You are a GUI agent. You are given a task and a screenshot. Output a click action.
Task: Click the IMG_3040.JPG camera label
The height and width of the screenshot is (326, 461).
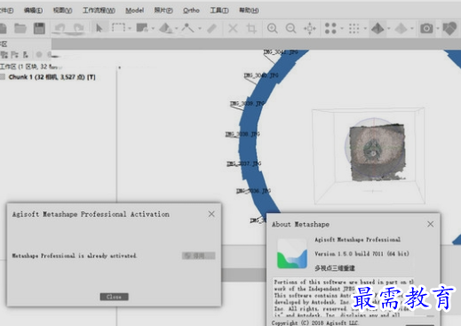pos(261,76)
